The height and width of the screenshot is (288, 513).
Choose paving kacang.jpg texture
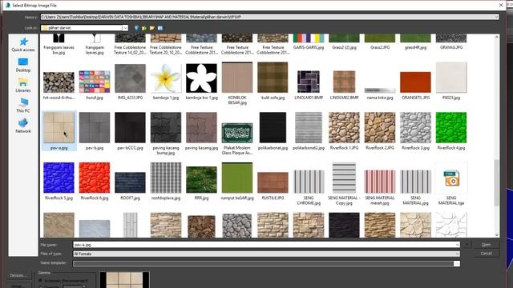pyautogui.click(x=201, y=128)
